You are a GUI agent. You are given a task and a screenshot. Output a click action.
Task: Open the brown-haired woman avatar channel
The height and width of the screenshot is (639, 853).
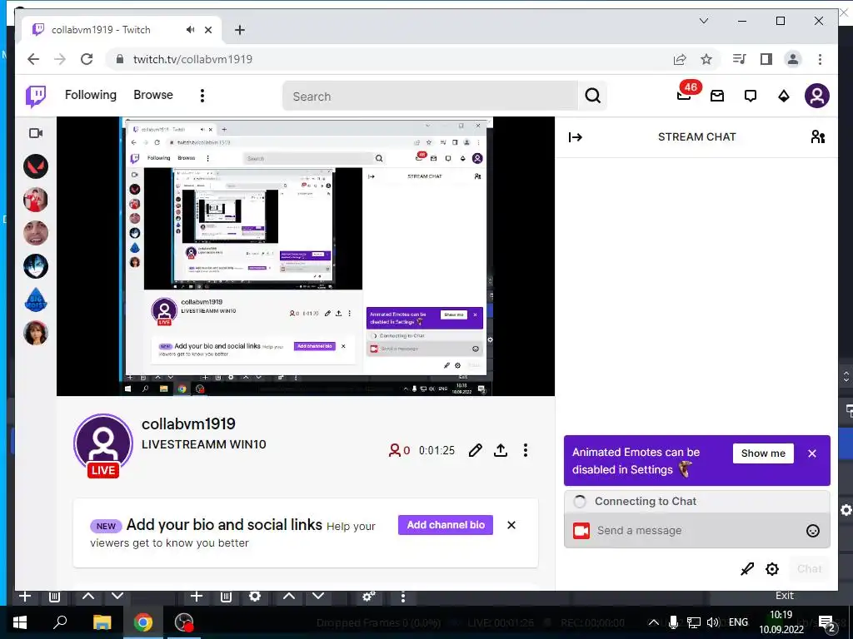[36, 333]
